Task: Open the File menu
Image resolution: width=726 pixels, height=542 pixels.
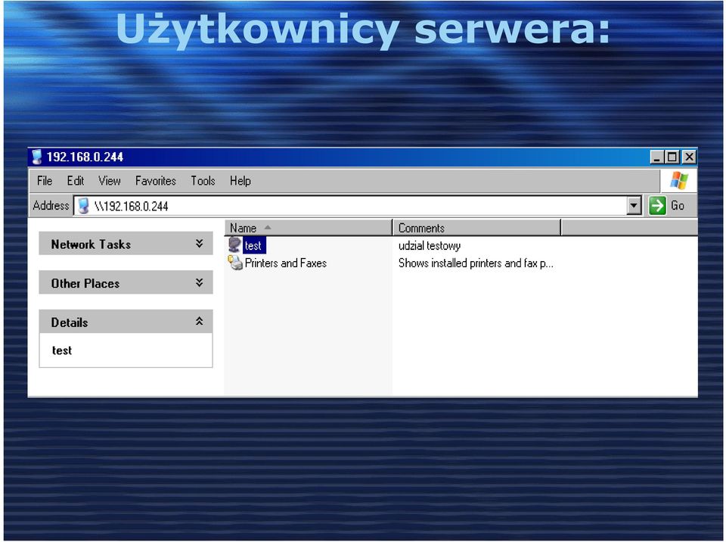Action: click(45, 181)
